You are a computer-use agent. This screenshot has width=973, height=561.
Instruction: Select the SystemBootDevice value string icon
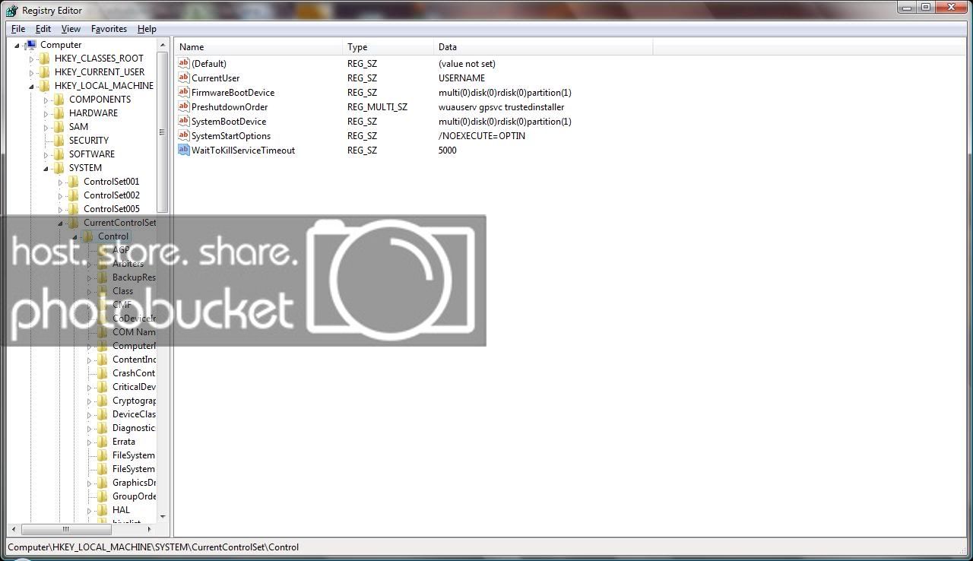pos(183,121)
